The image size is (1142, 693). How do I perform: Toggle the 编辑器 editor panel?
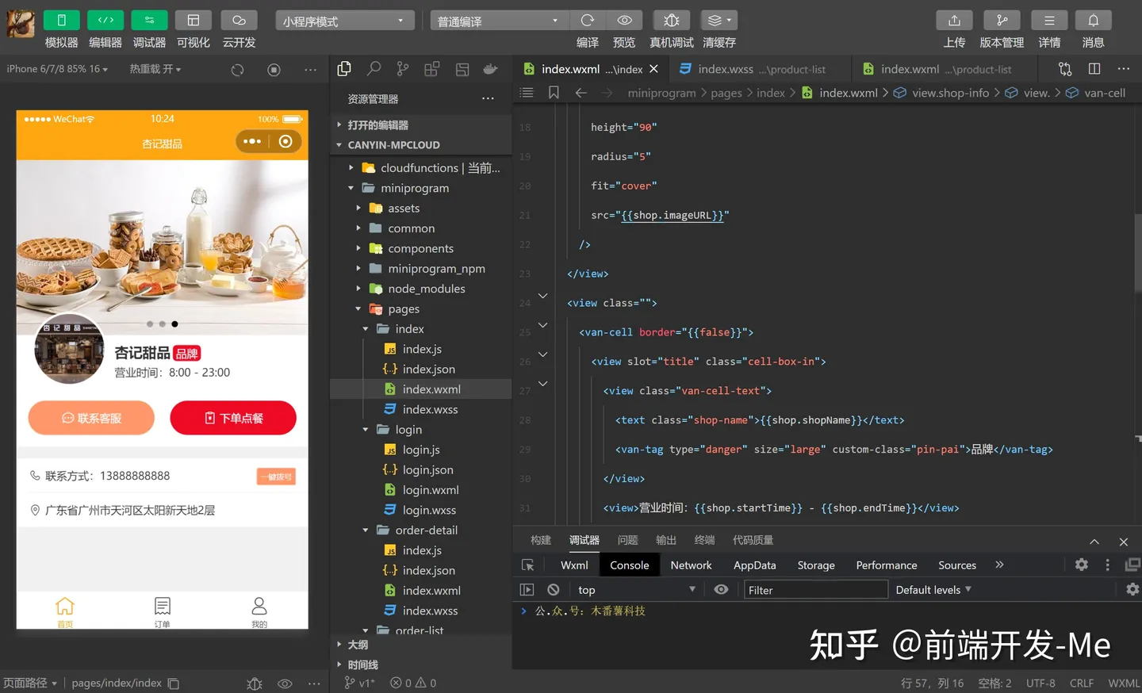click(105, 21)
